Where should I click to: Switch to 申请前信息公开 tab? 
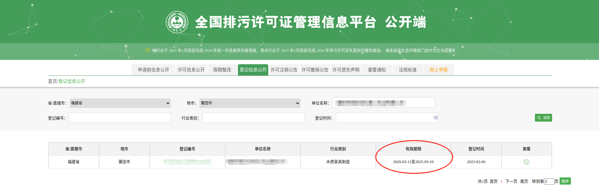[154, 70]
